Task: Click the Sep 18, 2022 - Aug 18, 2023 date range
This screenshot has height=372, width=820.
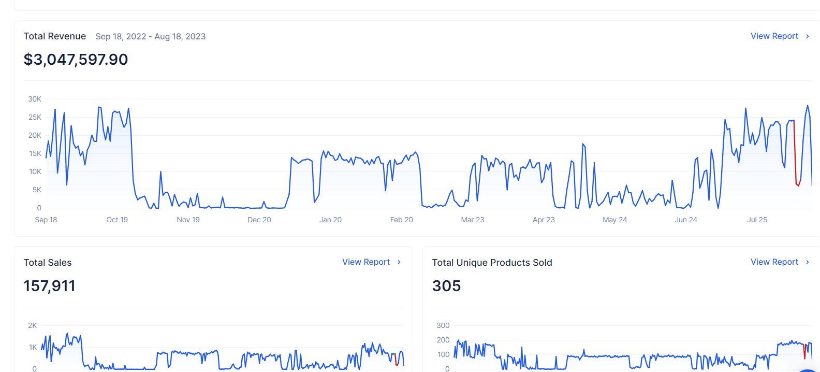Action: (151, 37)
